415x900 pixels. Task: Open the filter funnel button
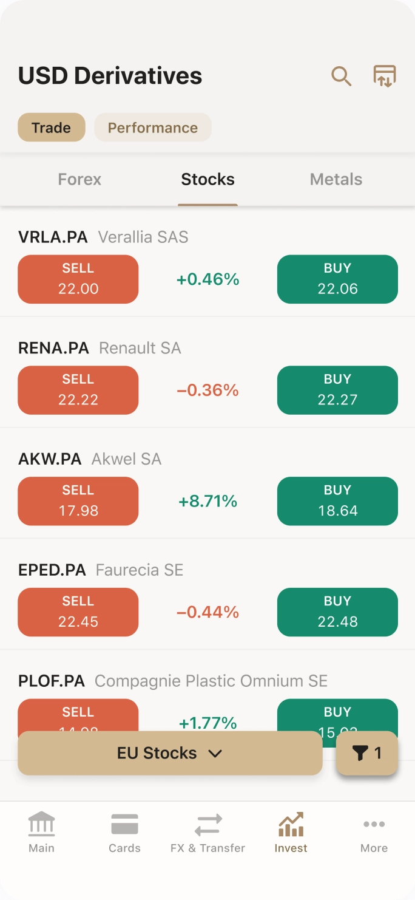(366, 753)
